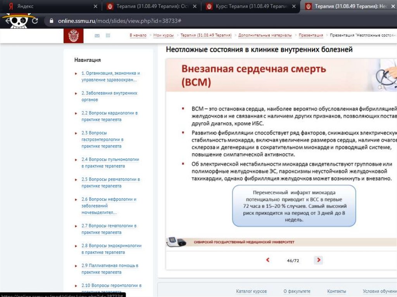Click heading 'Неотложные состояния в клинике внутренних болезней'

(x=259, y=49)
